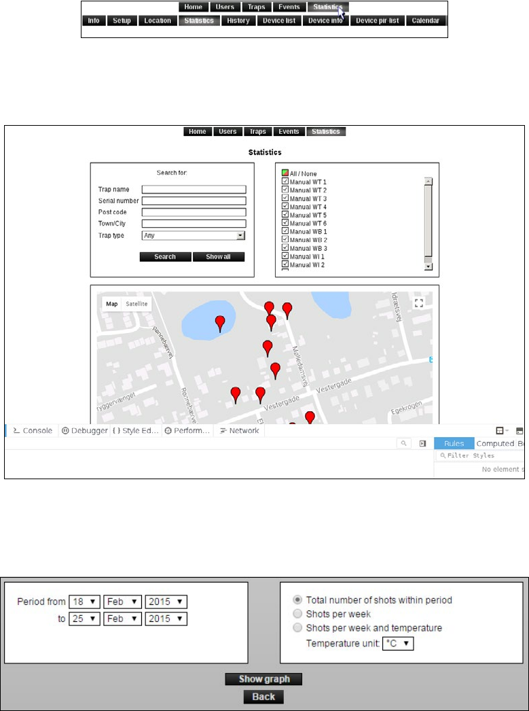
Task: Uncheck the Manual WB 2 trap
Action: [285, 239]
